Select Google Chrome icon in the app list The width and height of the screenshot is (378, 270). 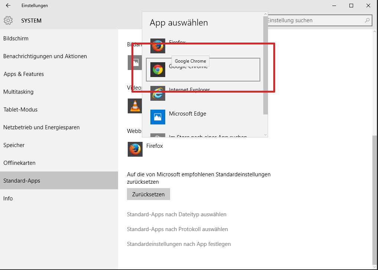158,70
